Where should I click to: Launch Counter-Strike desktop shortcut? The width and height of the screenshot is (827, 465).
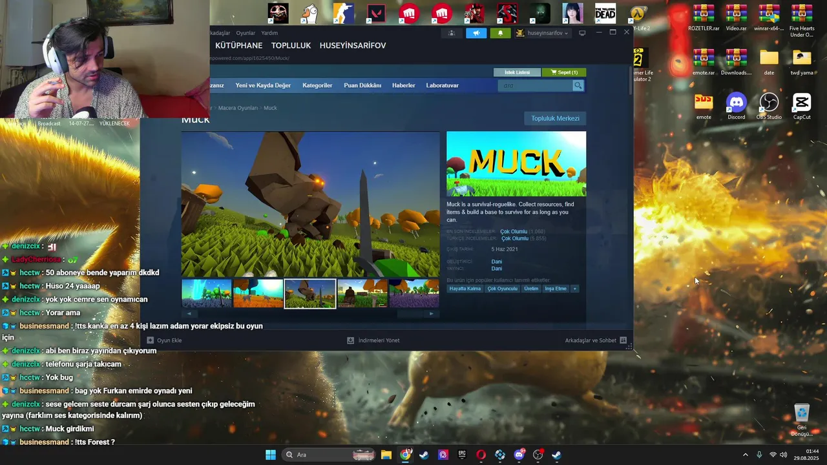pyautogui.click(x=343, y=13)
